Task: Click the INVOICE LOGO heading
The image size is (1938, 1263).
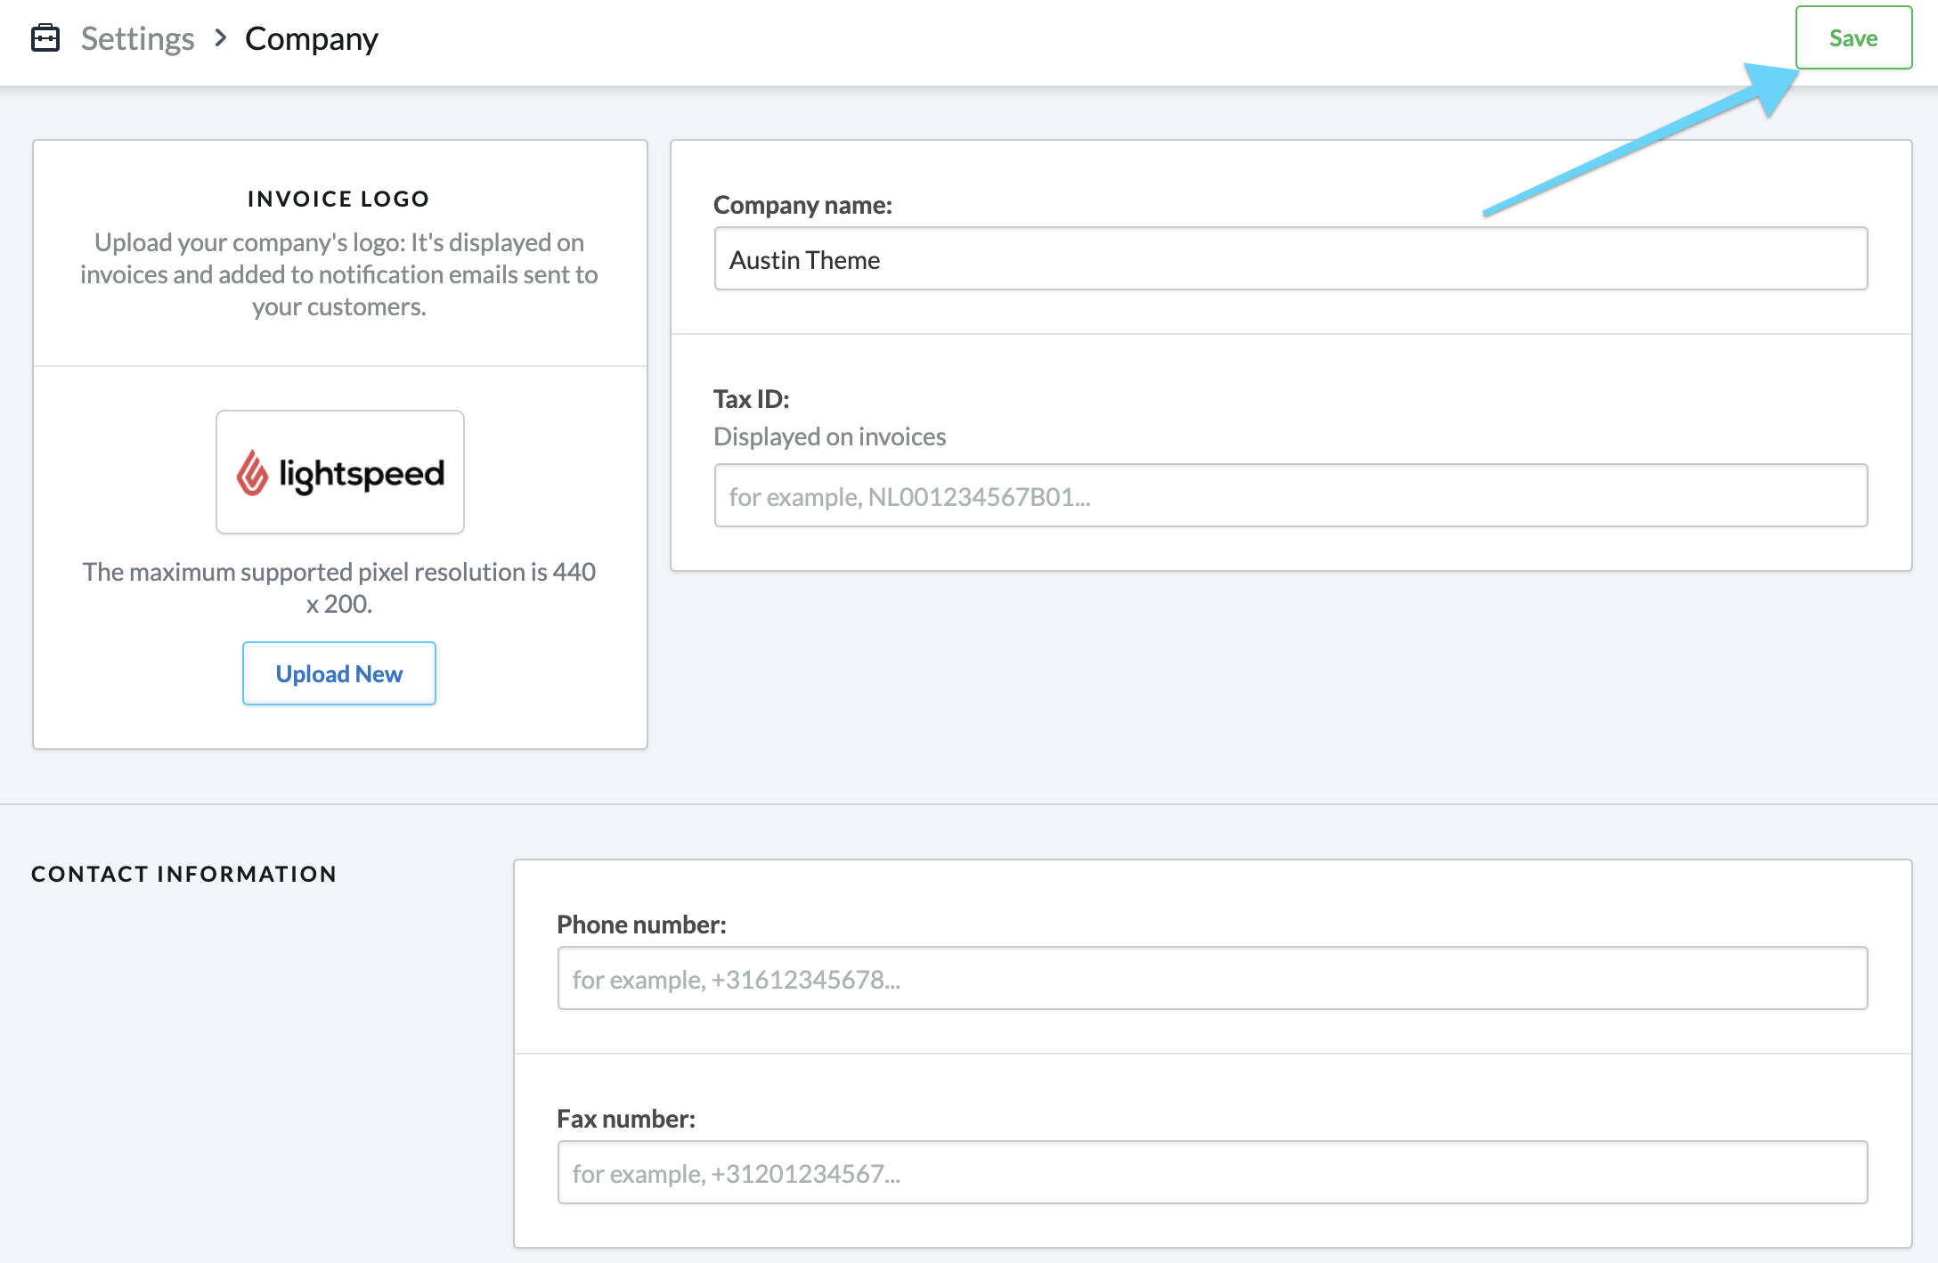Action: (338, 199)
